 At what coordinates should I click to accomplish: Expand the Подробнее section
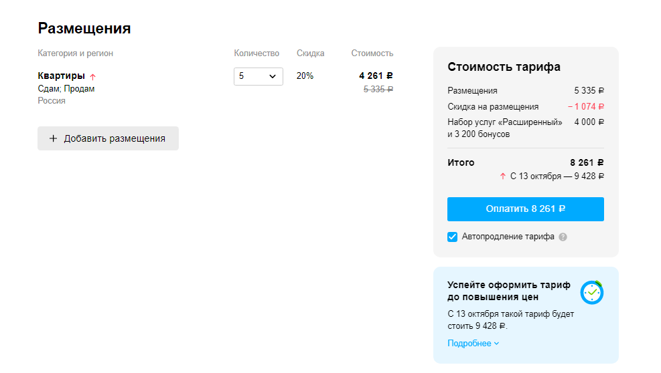pos(473,344)
